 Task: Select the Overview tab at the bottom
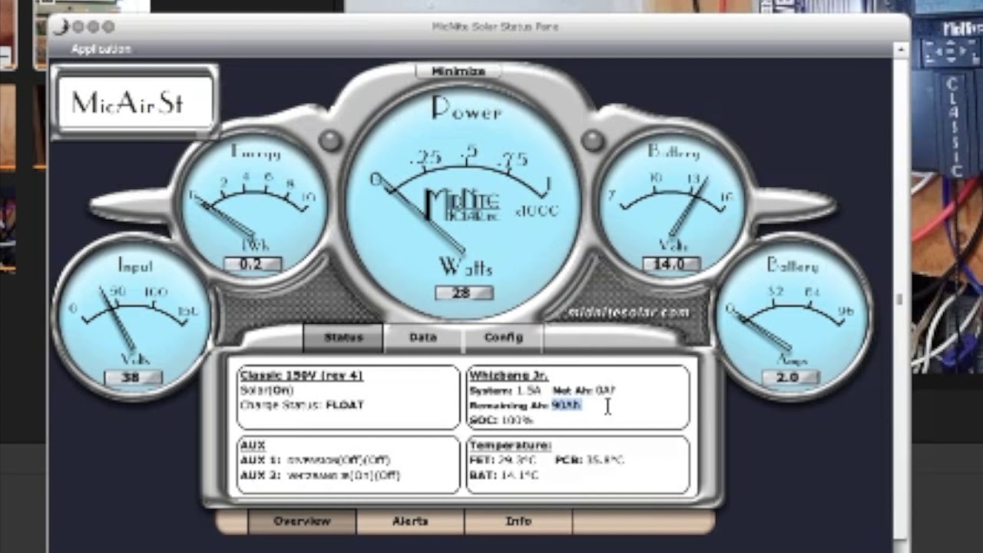[302, 521]
